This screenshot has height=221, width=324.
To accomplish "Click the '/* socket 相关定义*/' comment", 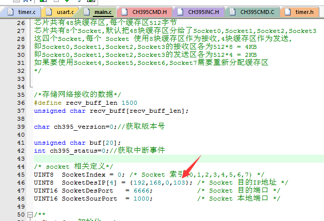I will coord(74,167).
